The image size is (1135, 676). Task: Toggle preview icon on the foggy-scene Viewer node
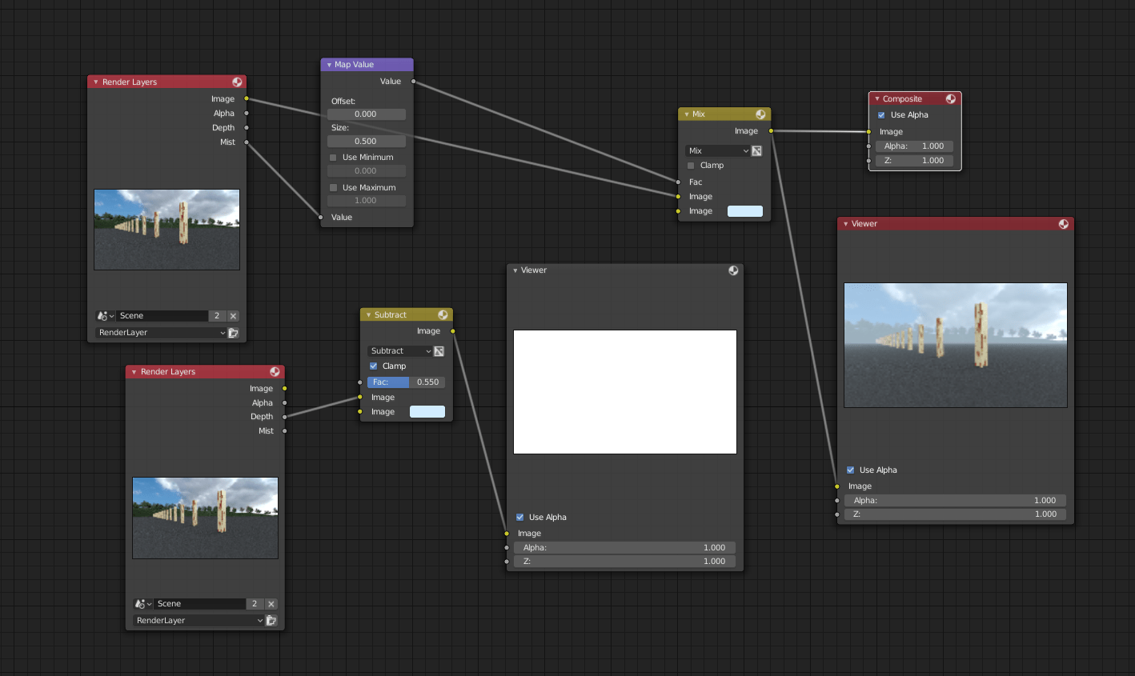1064,224
